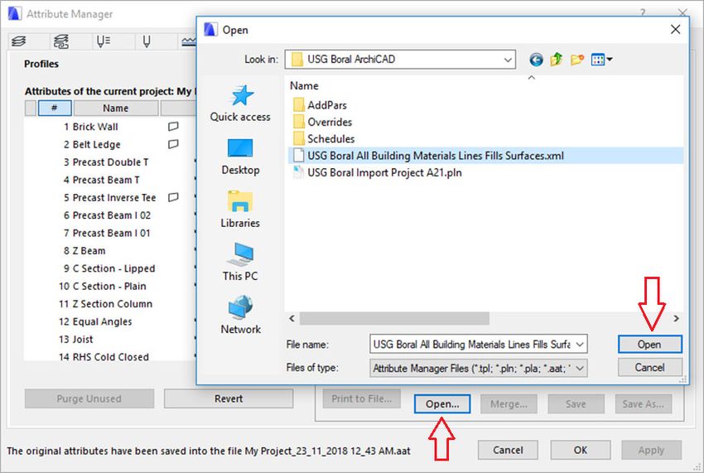Expand the Files of type dropdown
The height and width of the screenshot is (473, 704).
(580, 369)
